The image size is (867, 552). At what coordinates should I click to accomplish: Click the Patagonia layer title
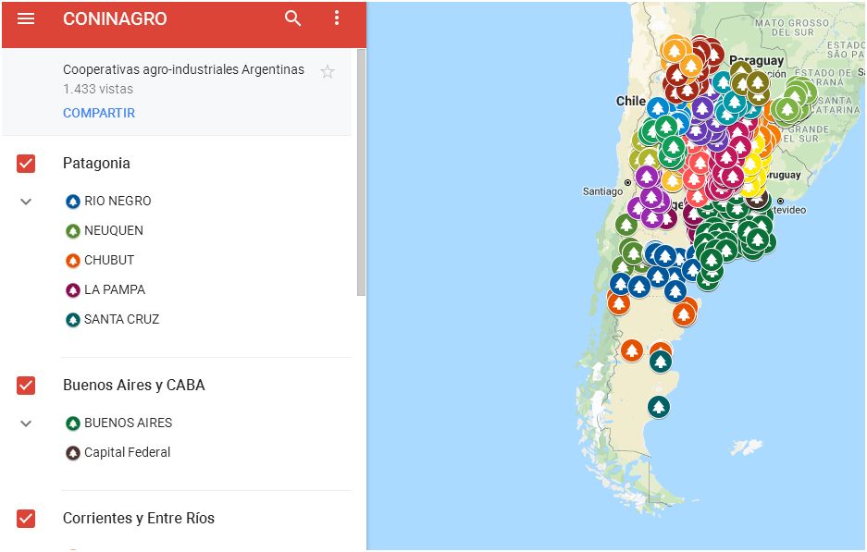(x=97, y=164)
